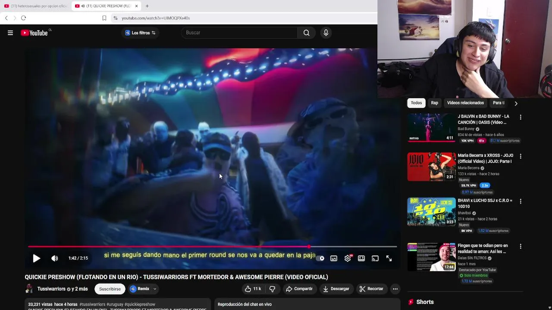Mute the video volume
The height and width of the screenshot is (310, 552).
[x=54, y=258]
